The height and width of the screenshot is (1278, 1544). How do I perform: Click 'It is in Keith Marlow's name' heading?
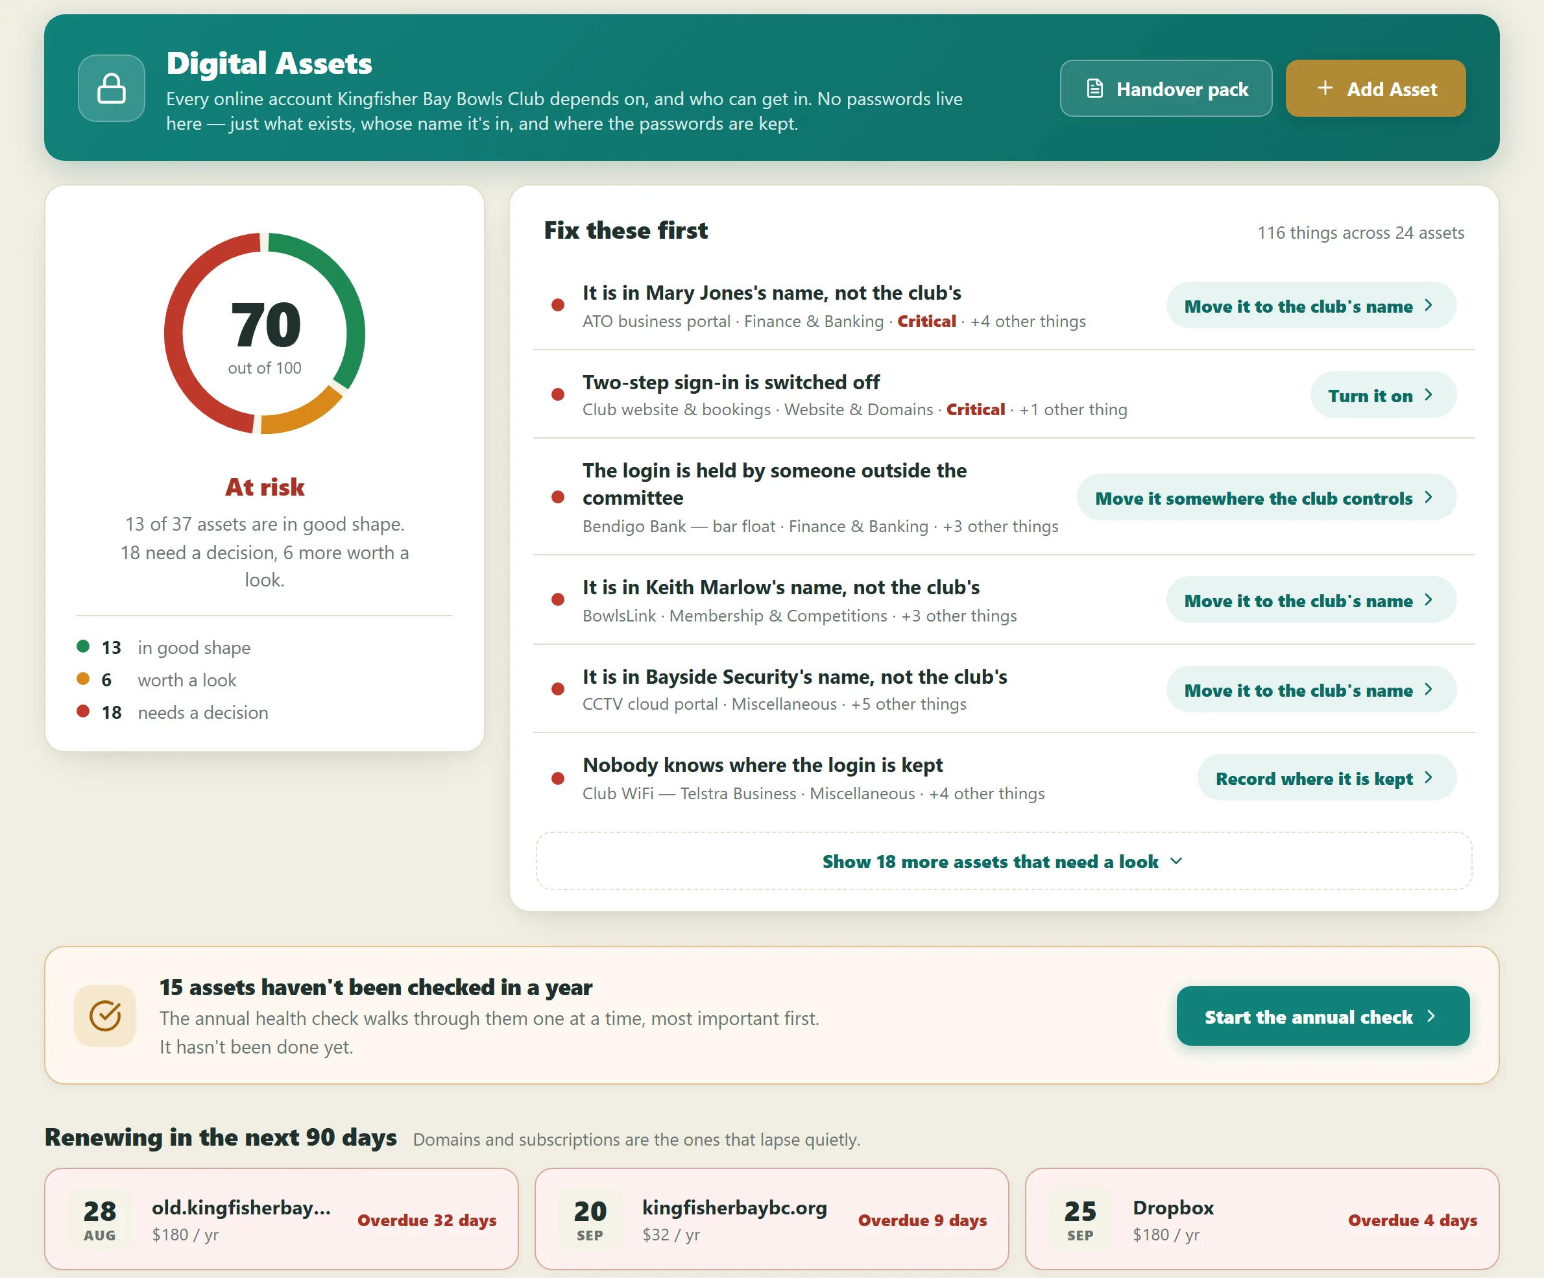pos(781,588)
